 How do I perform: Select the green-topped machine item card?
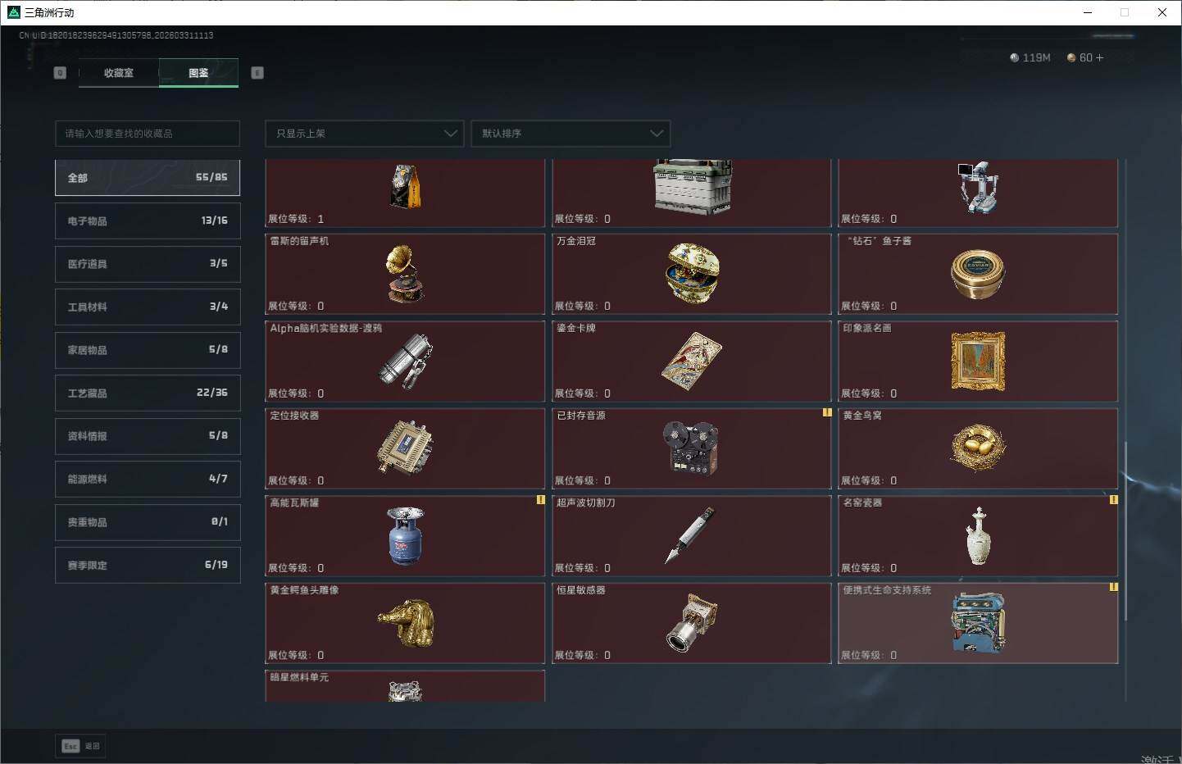coord(692,193)
